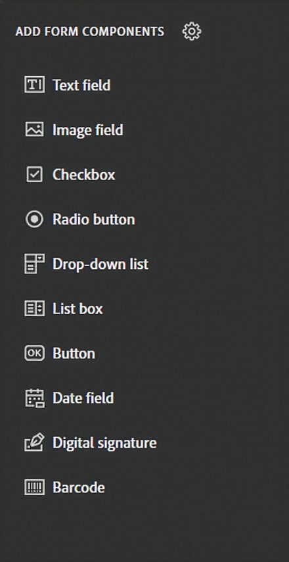
Task: Insert a Digital signature field
Action: tap(90, 443)
